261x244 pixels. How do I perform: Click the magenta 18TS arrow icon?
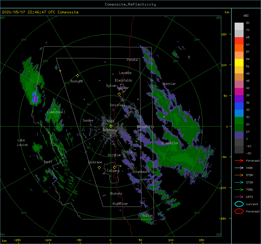coord(239,197)
